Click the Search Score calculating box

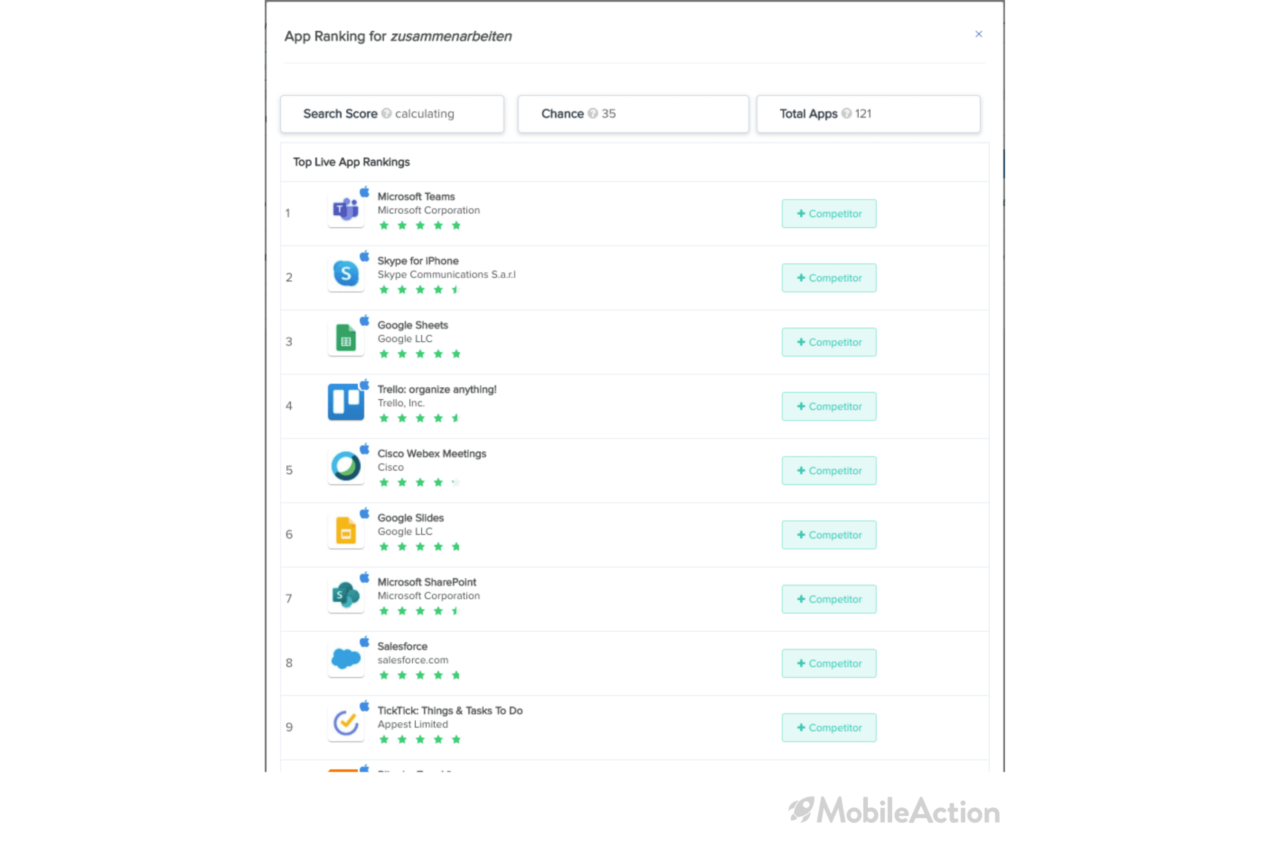[x=392, y=114]
